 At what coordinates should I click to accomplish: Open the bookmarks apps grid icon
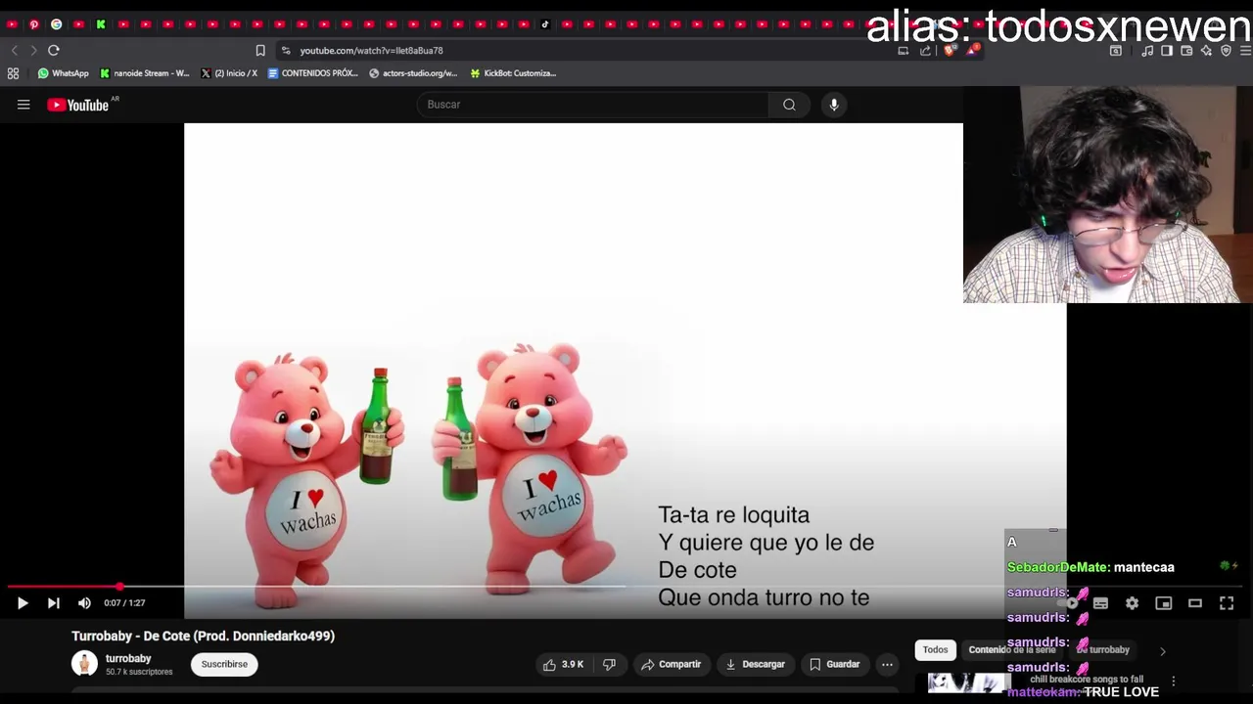point(13,73)
